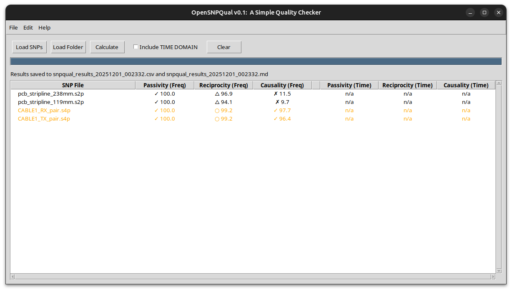Click causality value 11.5
Screen dimensions: 512x291
click(x=282, y=94)
